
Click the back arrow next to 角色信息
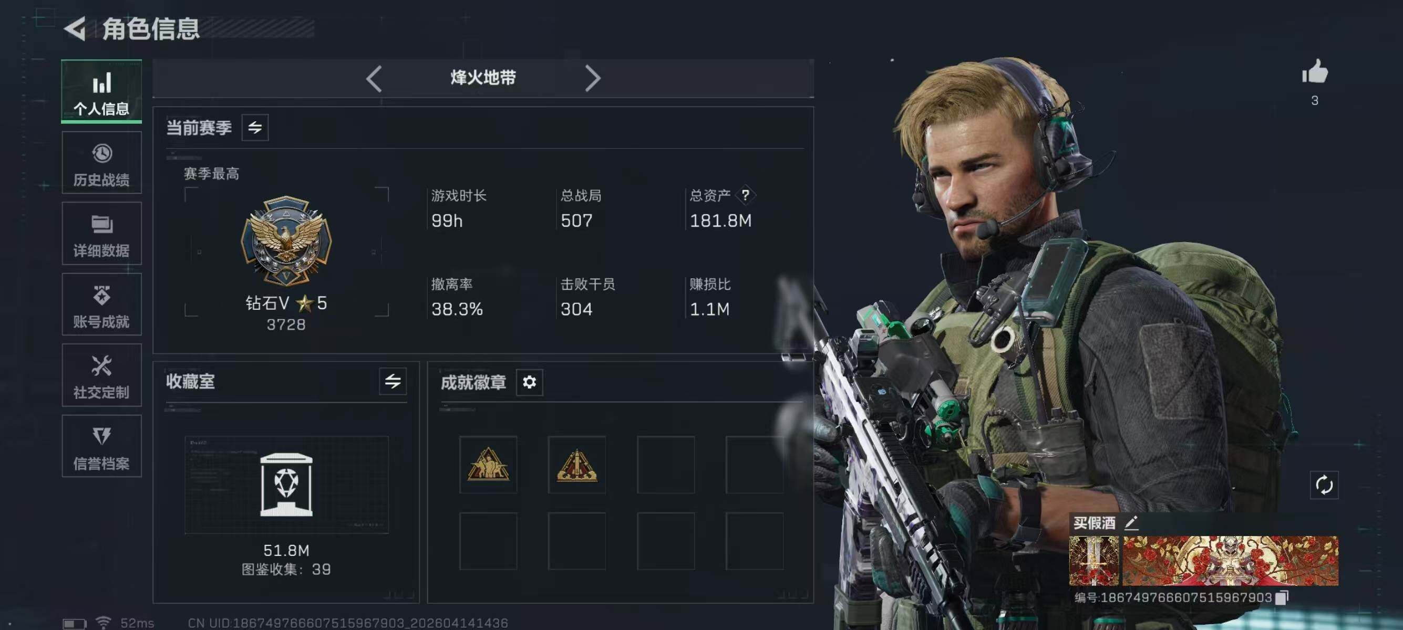click(x=75, y=29)
